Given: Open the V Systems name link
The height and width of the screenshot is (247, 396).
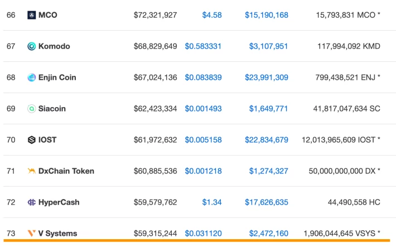Looking at the screenshot, I should [x=57, y=234].
